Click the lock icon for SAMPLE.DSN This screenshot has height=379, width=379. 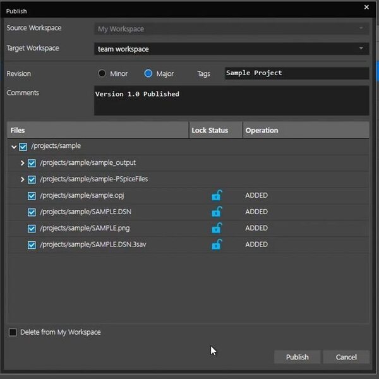coord(217,212)
